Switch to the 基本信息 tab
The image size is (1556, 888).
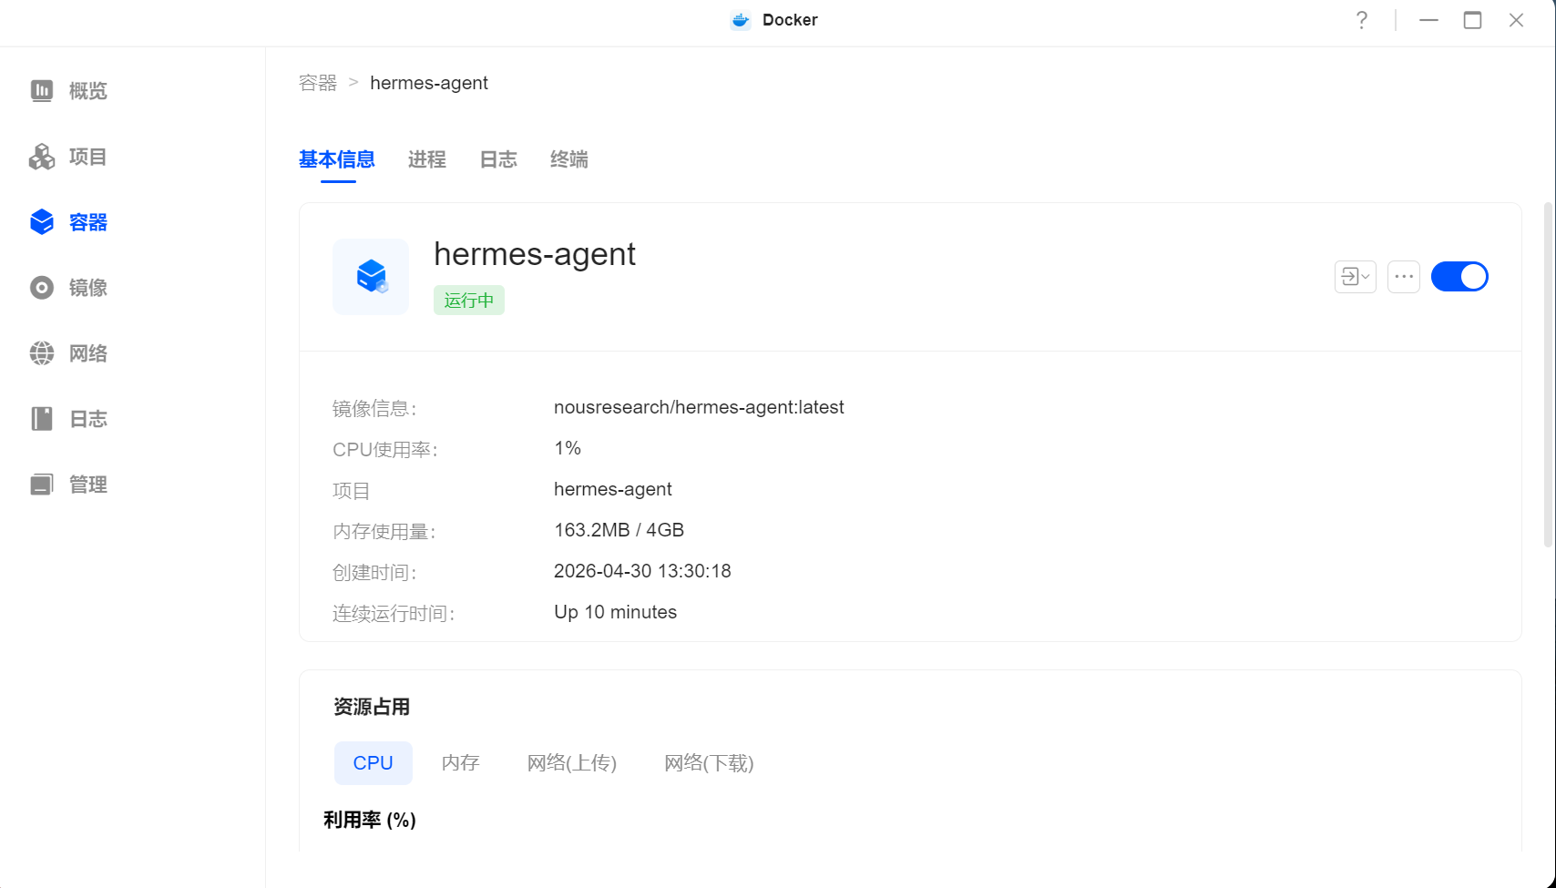pyautogui.click(x=337, y=159)
